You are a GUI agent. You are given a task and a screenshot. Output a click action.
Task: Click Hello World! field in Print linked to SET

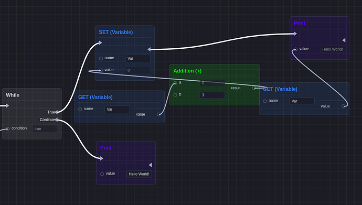[333, 49]
